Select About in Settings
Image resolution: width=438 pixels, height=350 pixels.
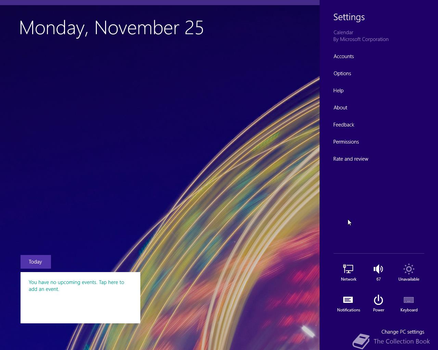pyautogui.click(x=340, y=108)
